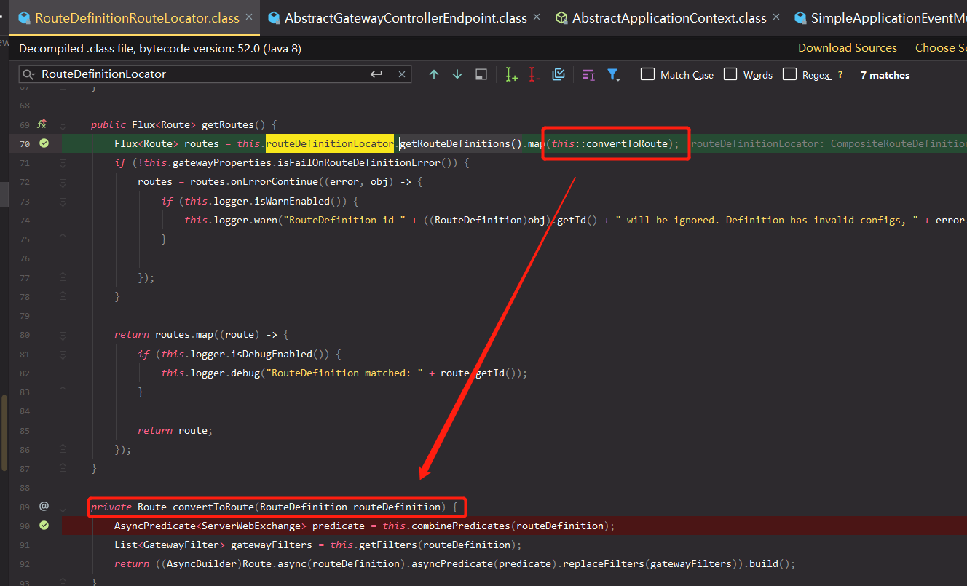Click the Choose Sources link
967x586 pixels.
(x=941, y=48)
